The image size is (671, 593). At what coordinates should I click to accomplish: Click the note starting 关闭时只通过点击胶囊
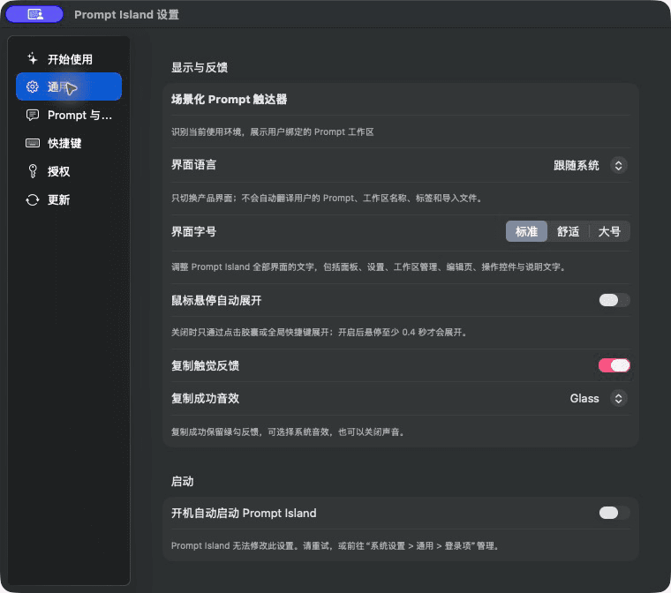point(320,332)
